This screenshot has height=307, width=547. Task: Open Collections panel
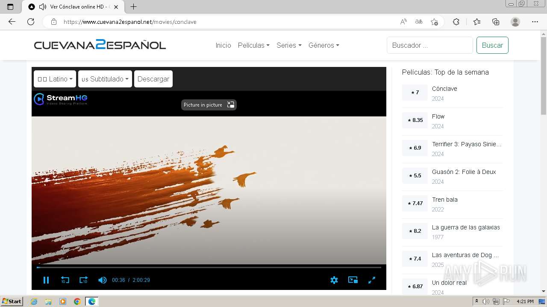[496, 22]
